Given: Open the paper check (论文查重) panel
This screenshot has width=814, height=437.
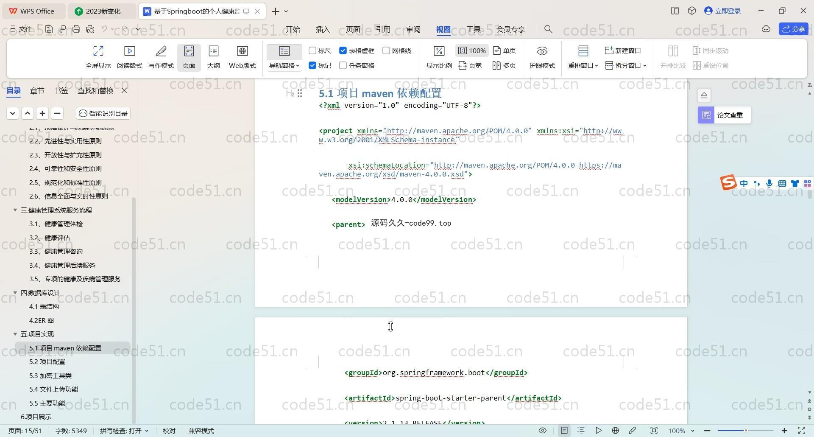Looking at the screenshot, I should tap(724, 115).
